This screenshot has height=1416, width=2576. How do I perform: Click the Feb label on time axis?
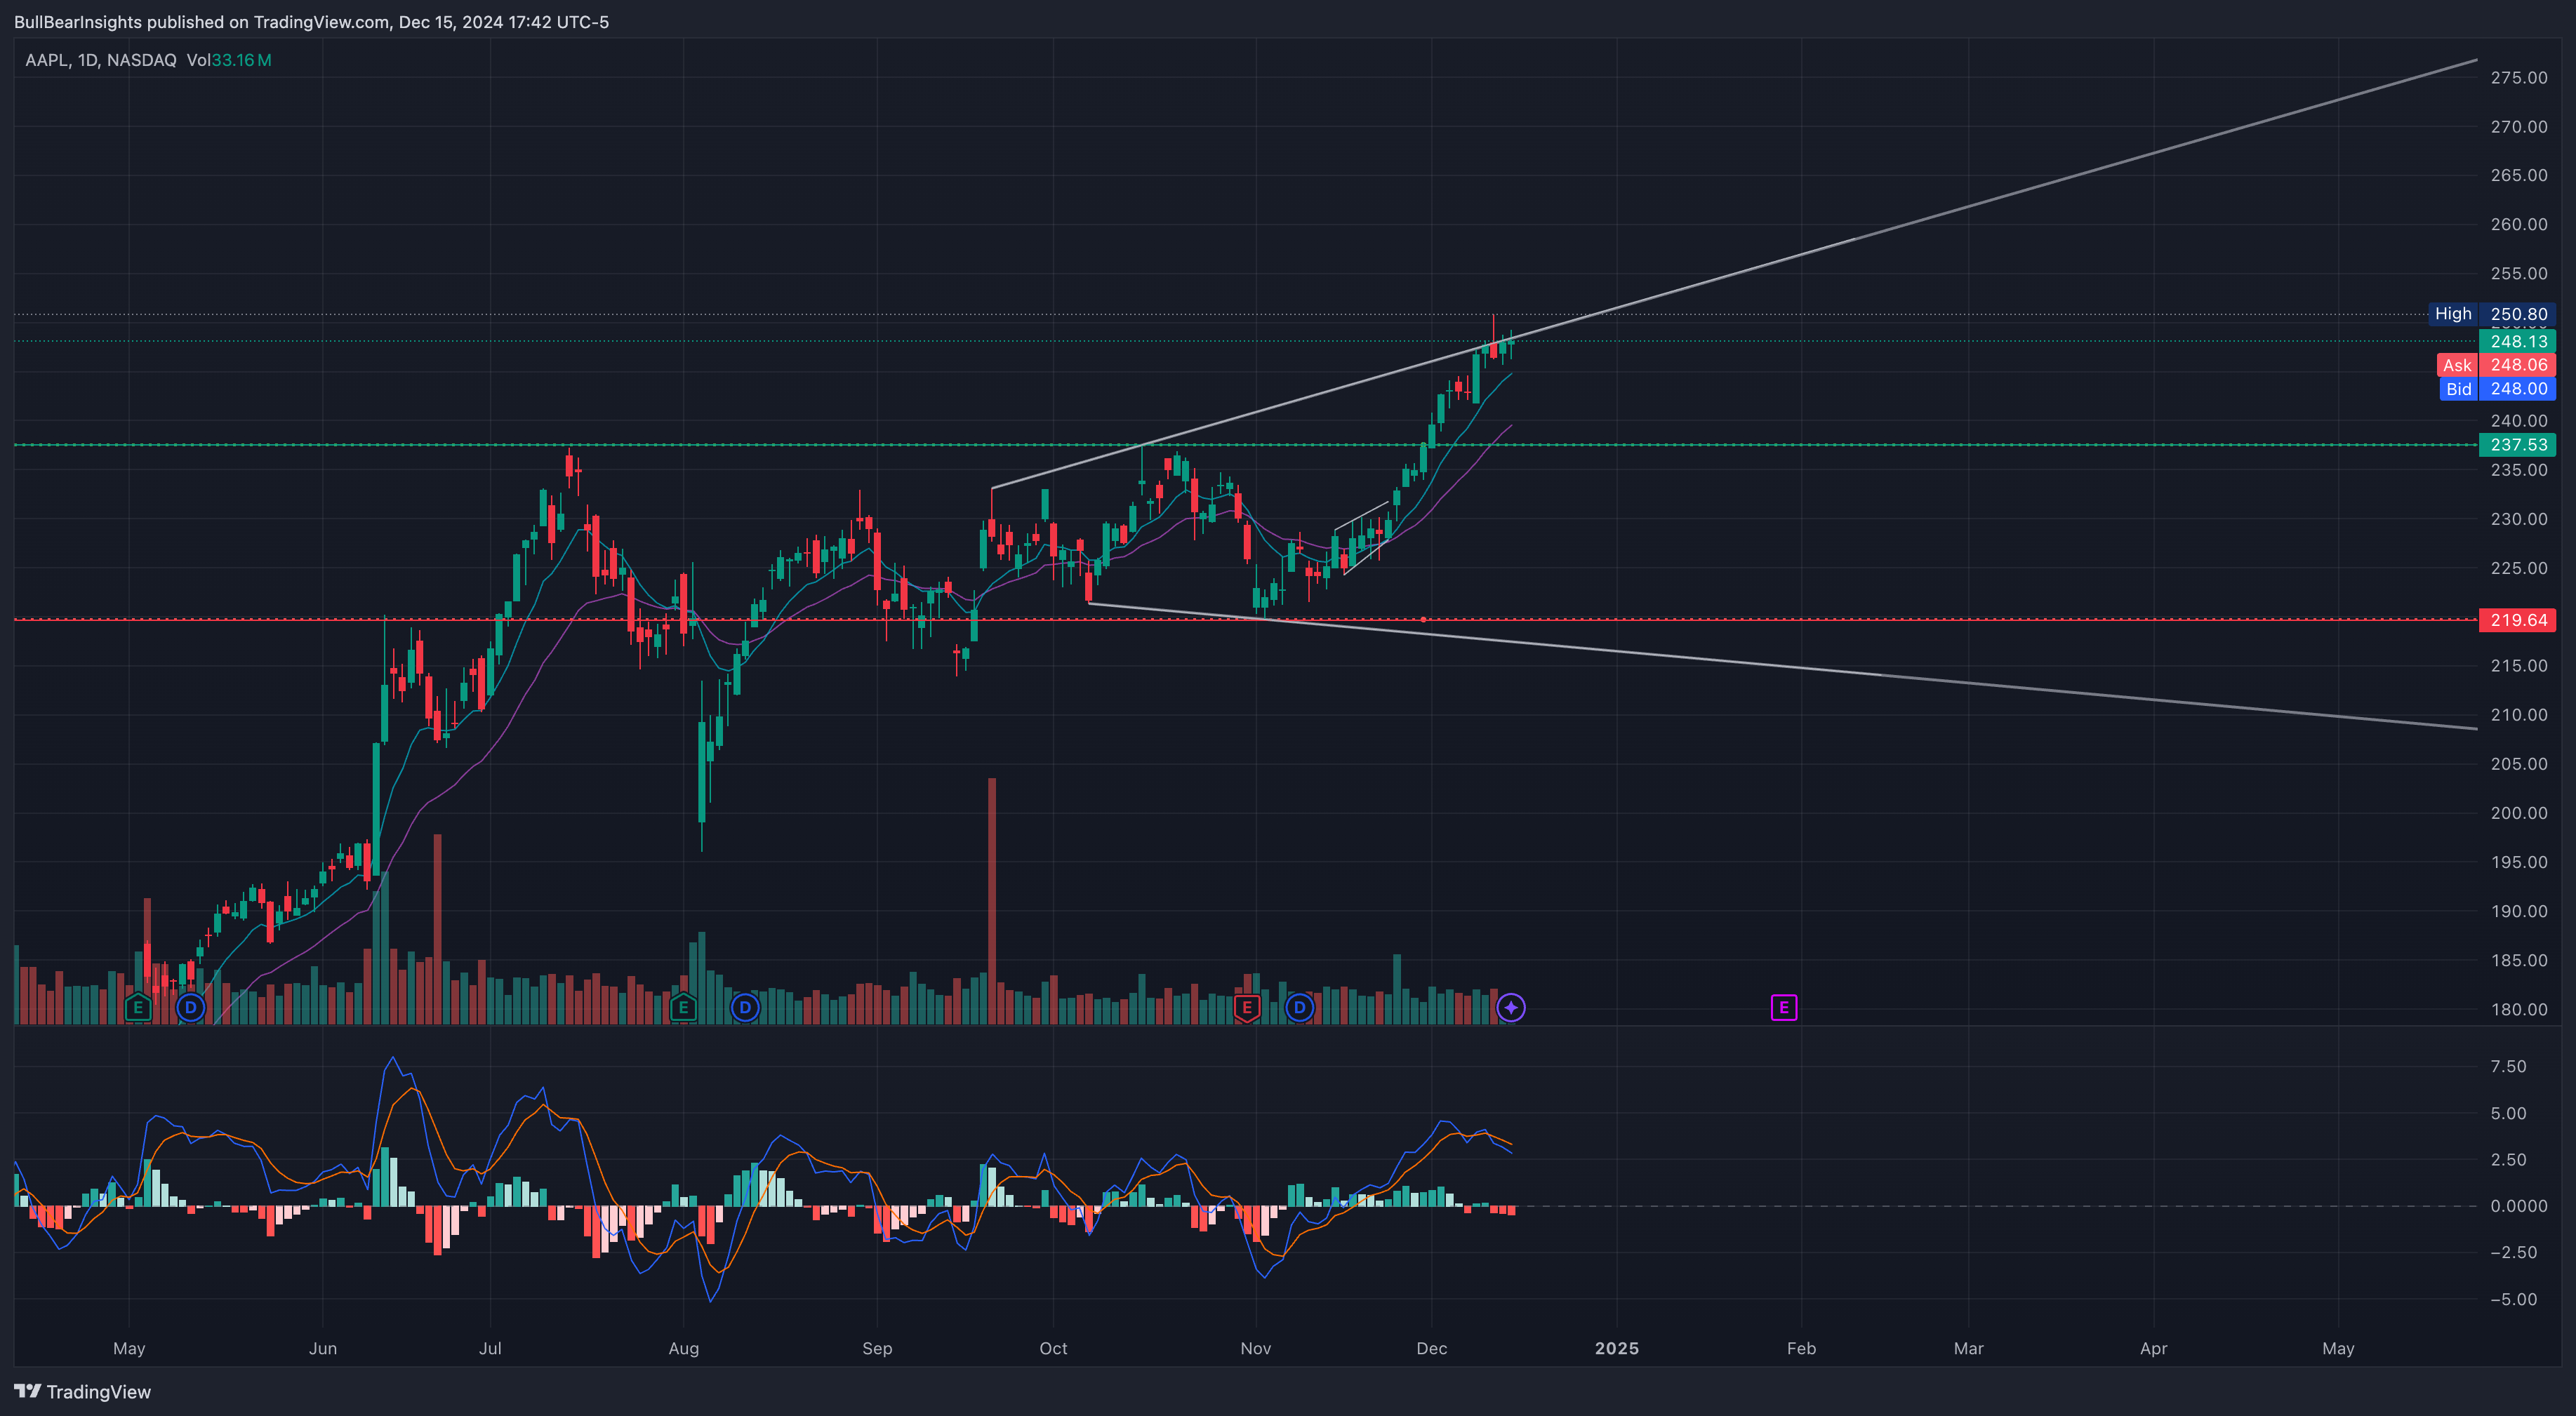coord(1801,1348)
